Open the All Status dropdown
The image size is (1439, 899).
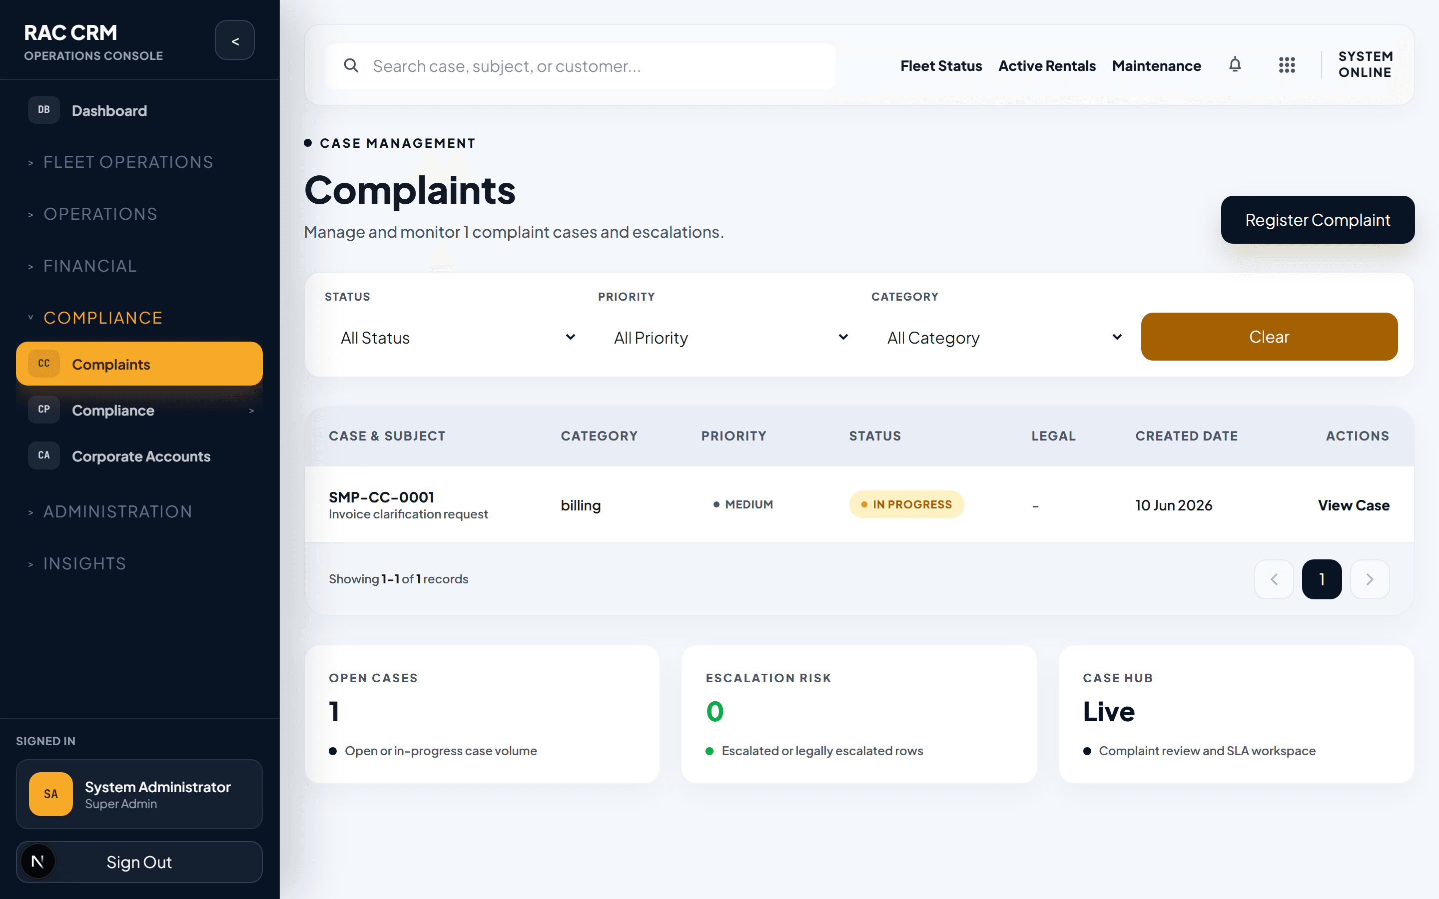[x=457, y=338]
